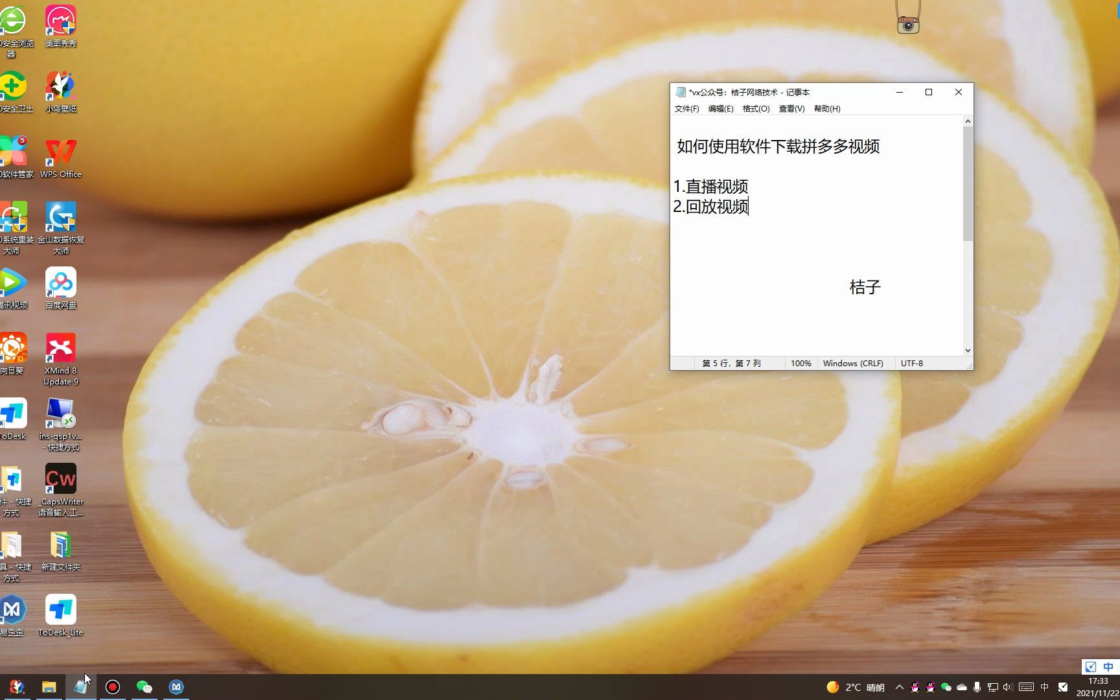Screen dimensions: 1120x700
Task: Click the UTF-8 encoding status entry
Action: 912,364
